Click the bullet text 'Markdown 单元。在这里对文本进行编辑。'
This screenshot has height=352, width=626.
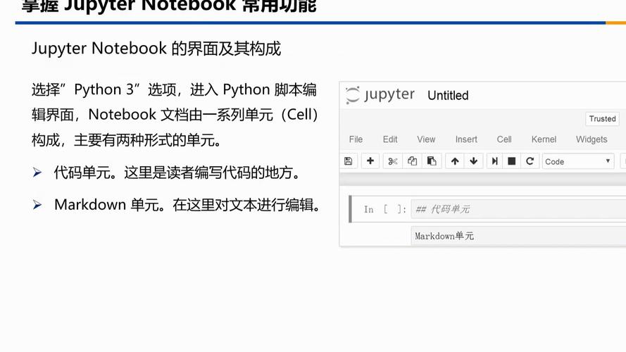(x=187, y=205)
